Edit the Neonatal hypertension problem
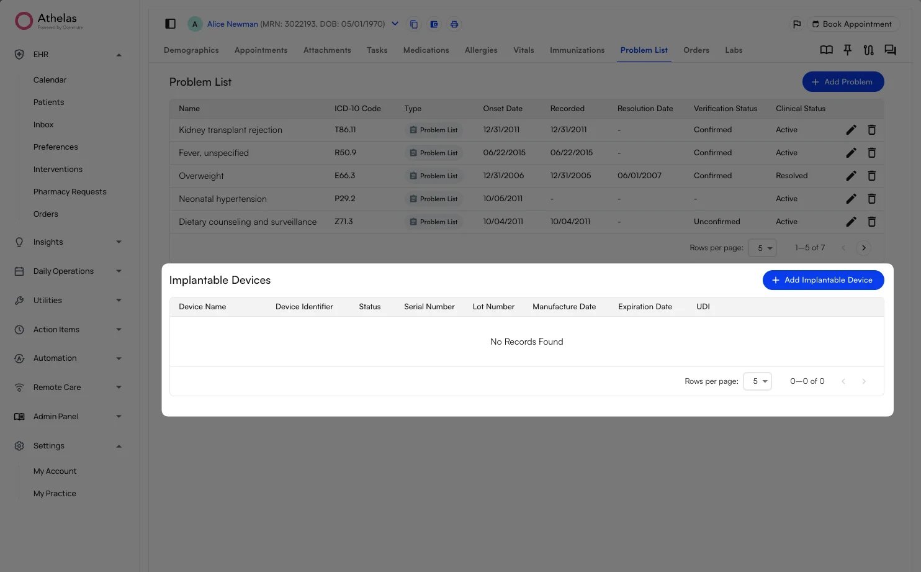921x572 pixels. coord(851,199)
